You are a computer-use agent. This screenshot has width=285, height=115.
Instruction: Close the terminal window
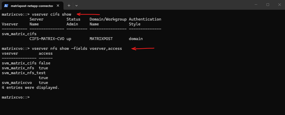coord(279,5)
